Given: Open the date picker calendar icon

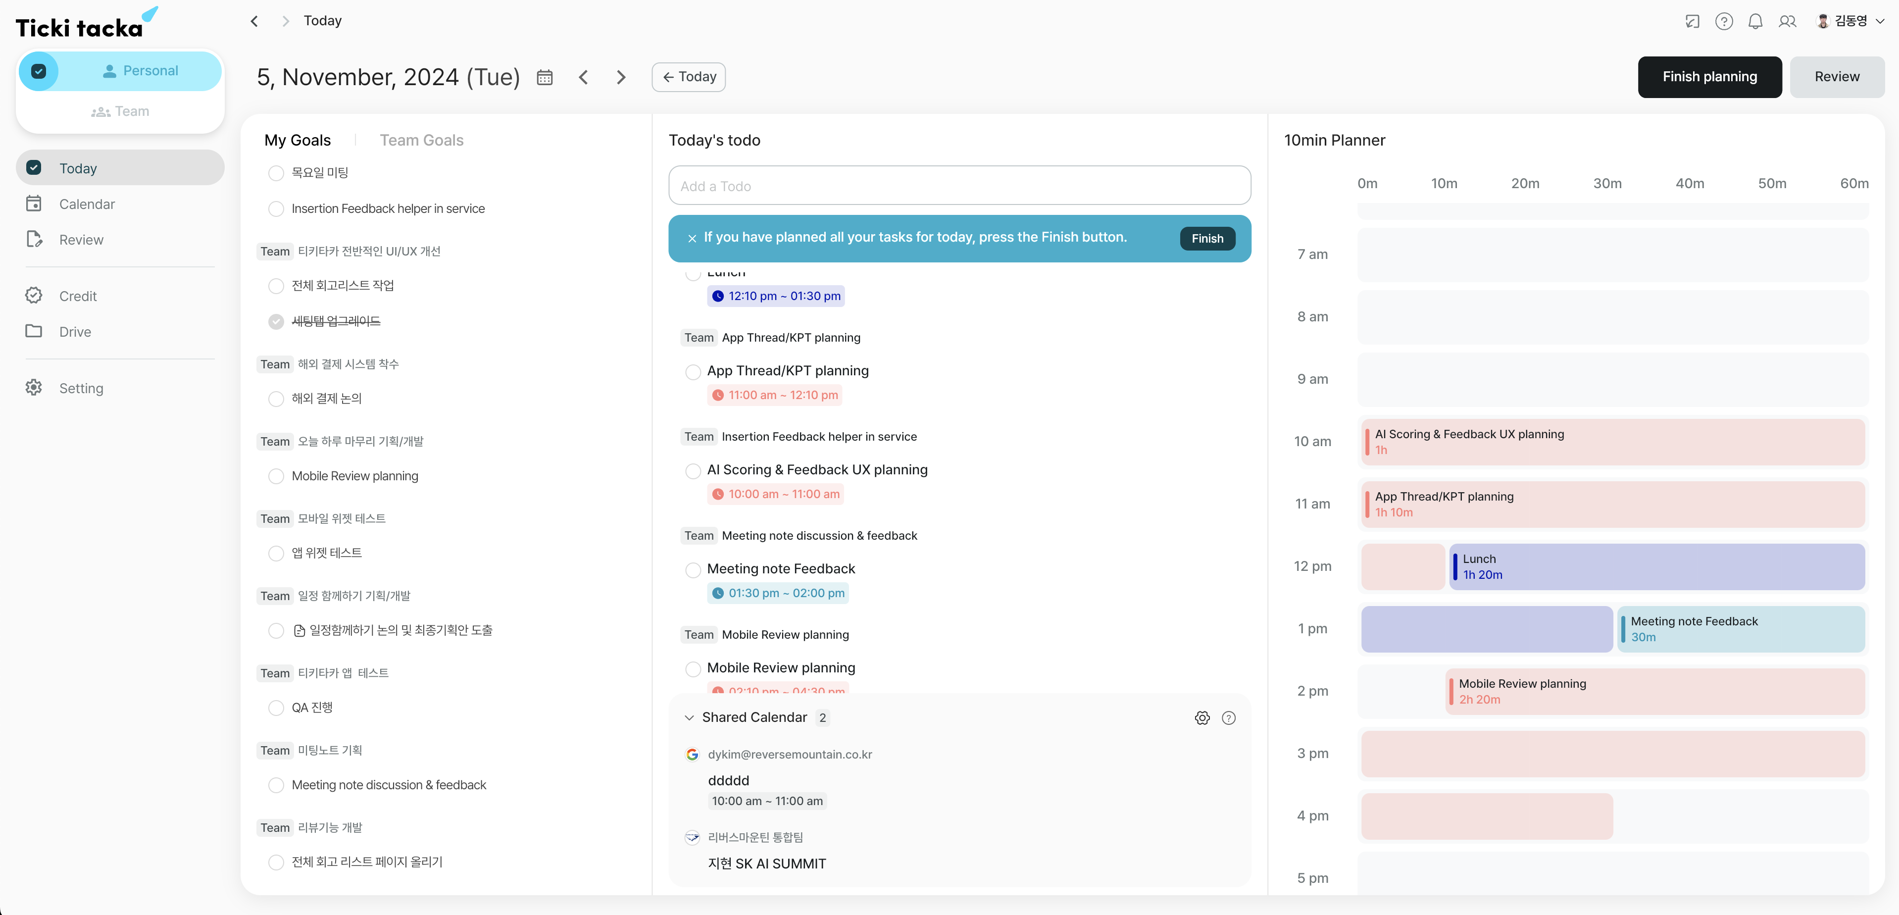Looking at the screenshot, I should point(544,77).
